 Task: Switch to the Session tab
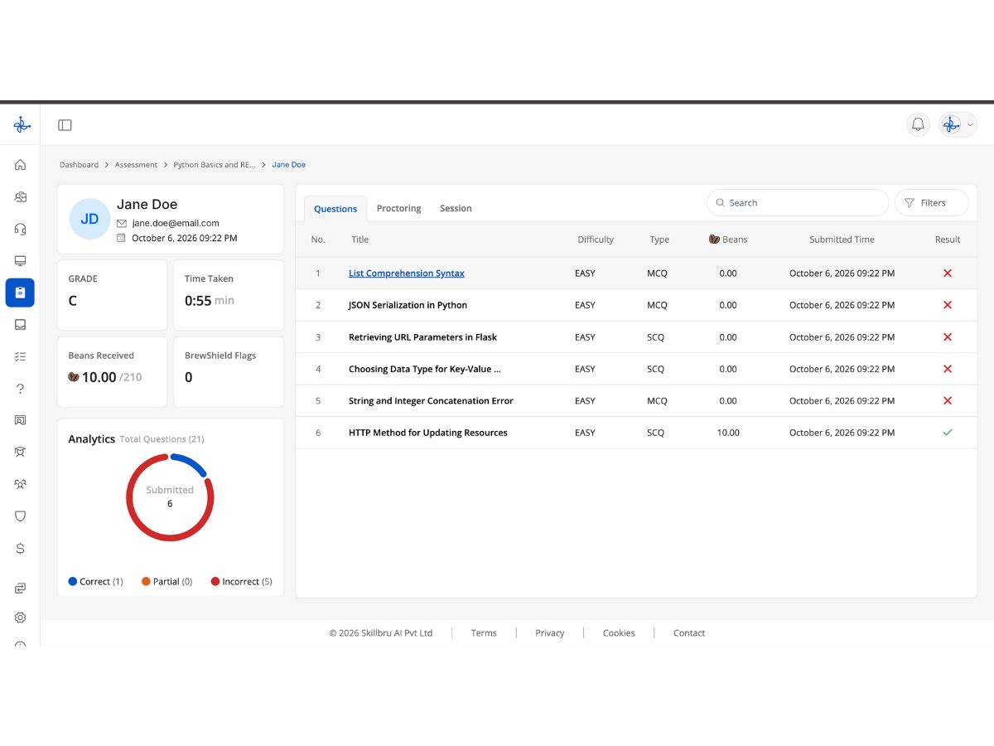click(456, 208)
